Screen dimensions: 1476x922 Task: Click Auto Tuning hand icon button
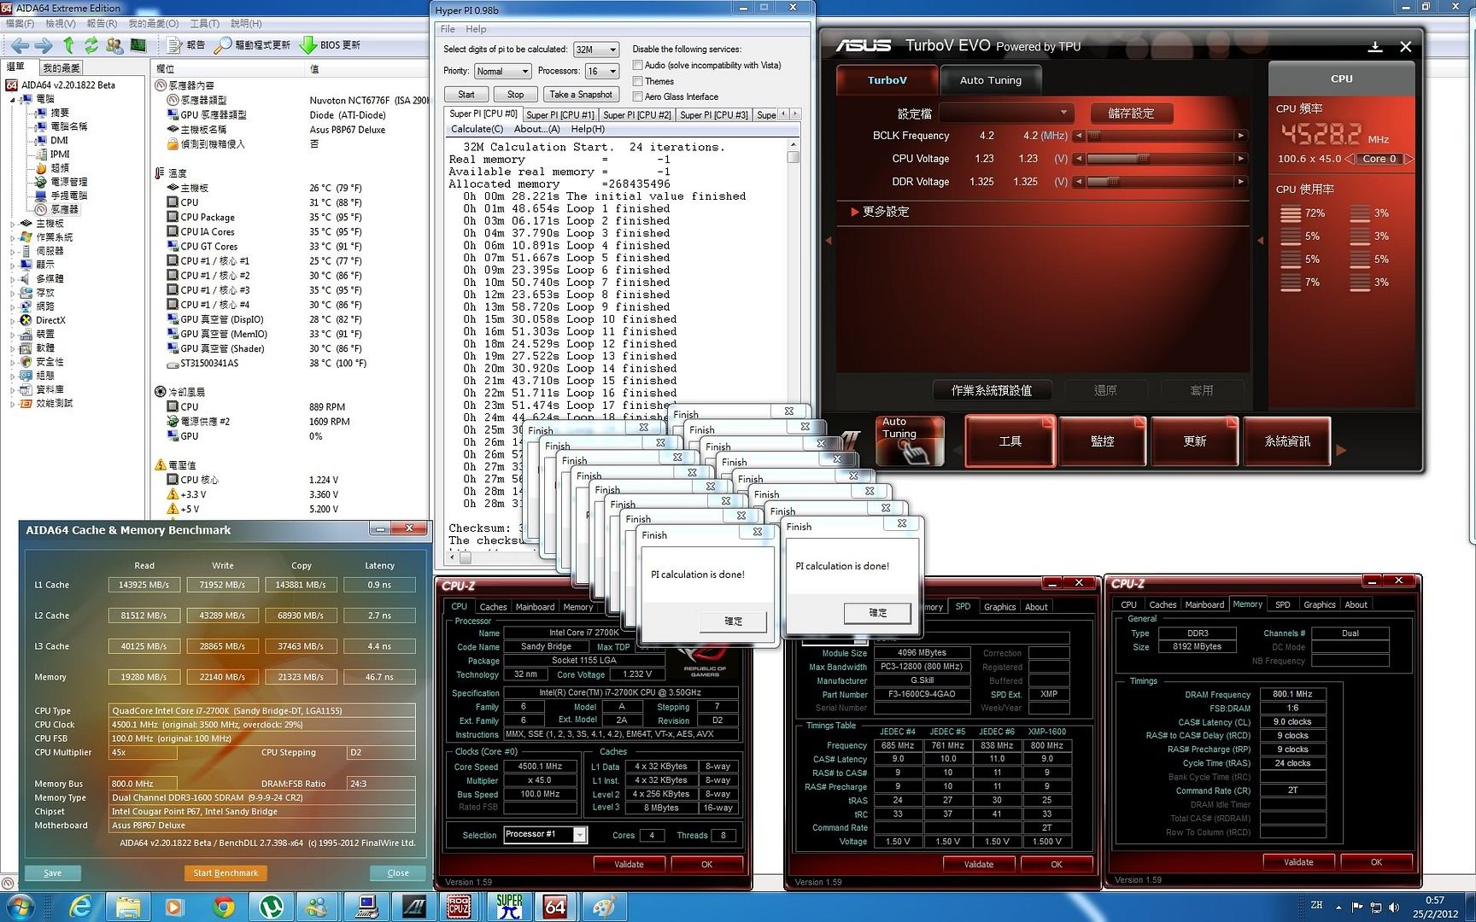click(911, 441)
